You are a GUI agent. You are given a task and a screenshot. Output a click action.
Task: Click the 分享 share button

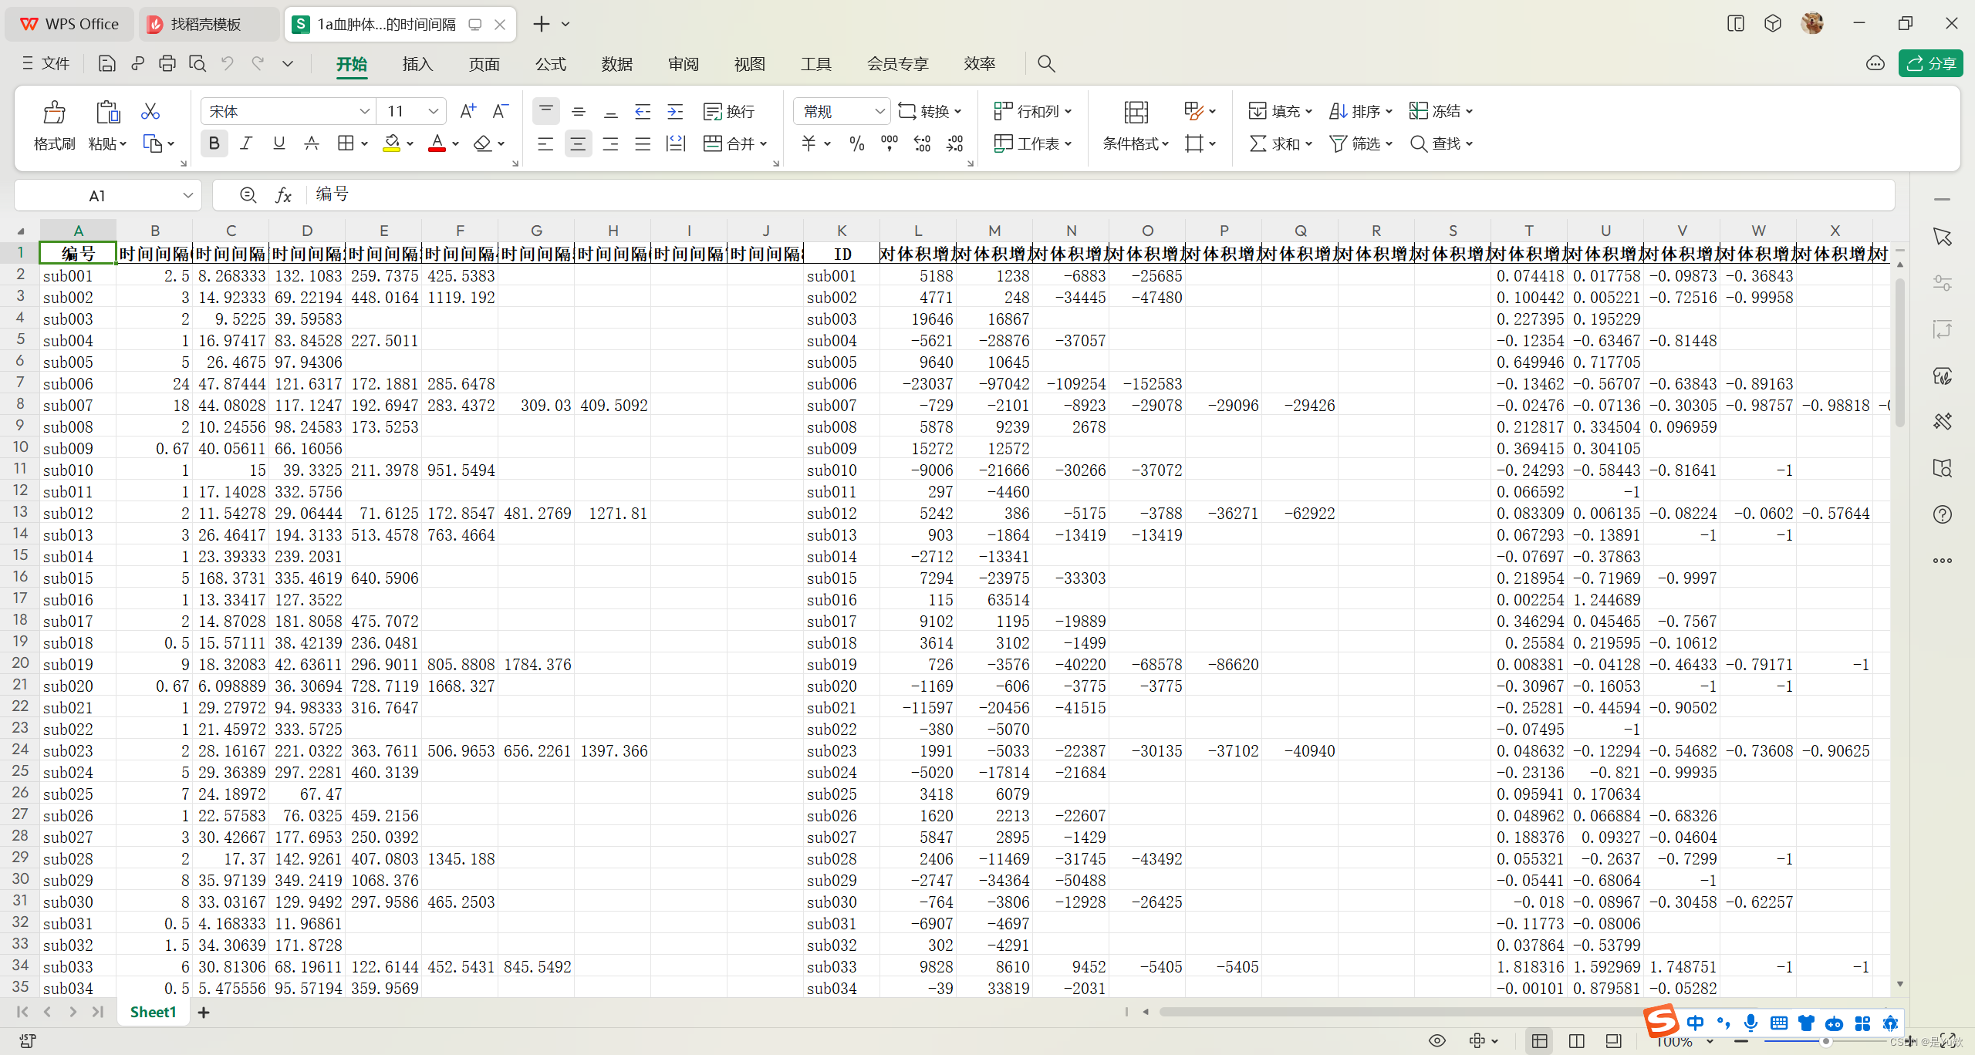(1930, 64)
